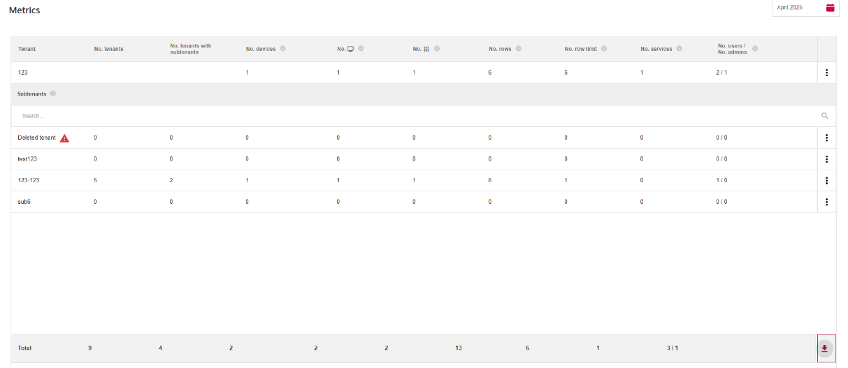This screenshot has height=368, width=848.
Task: Open the calendar date picker icon
Action: click(830, 8)
